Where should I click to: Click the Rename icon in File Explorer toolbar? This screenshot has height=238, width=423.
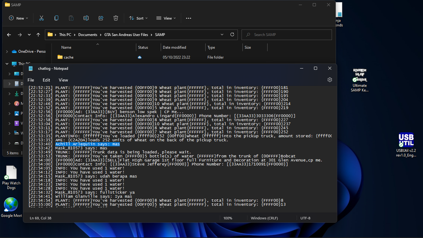coord(86,18)
